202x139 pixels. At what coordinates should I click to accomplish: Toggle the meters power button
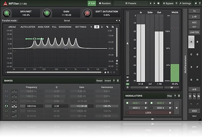click(x=127, y=84)
